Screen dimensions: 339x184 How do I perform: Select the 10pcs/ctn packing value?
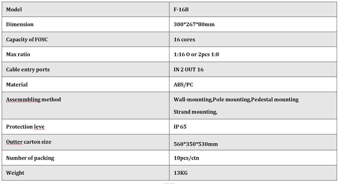pyautogui.click(x=186, y=158)
